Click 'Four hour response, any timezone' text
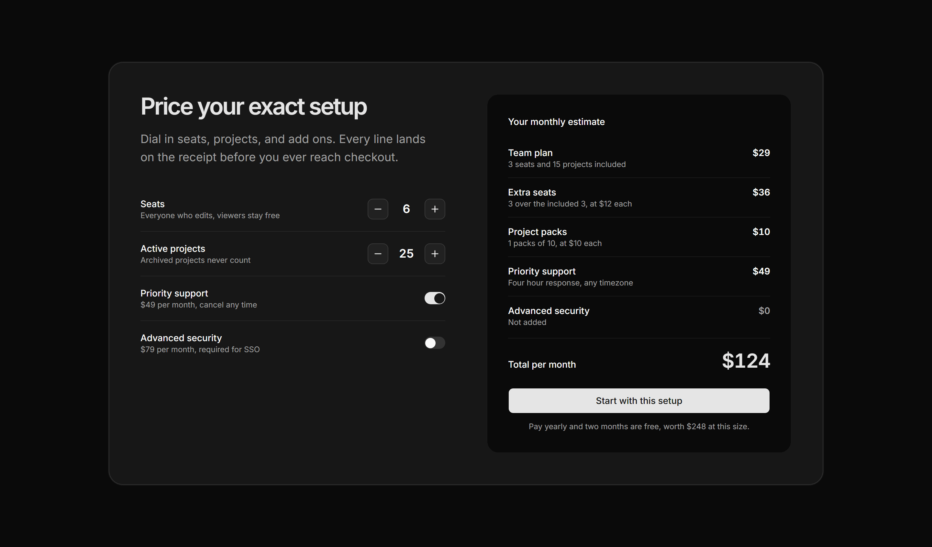The height and width of the screenshot is (547, 932). coord(570,283)
